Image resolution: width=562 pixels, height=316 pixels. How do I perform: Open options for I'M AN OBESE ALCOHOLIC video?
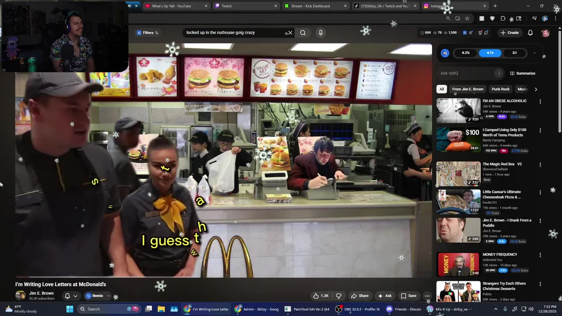coord(540,101)
